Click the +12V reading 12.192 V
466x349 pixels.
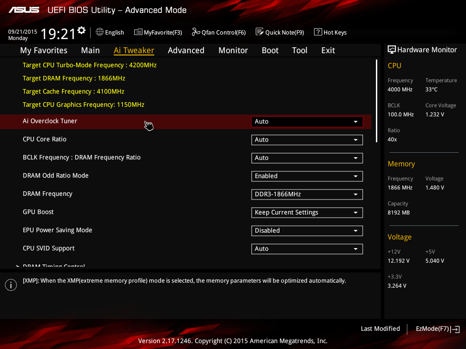pyautogui.click(x=399, y=260)
